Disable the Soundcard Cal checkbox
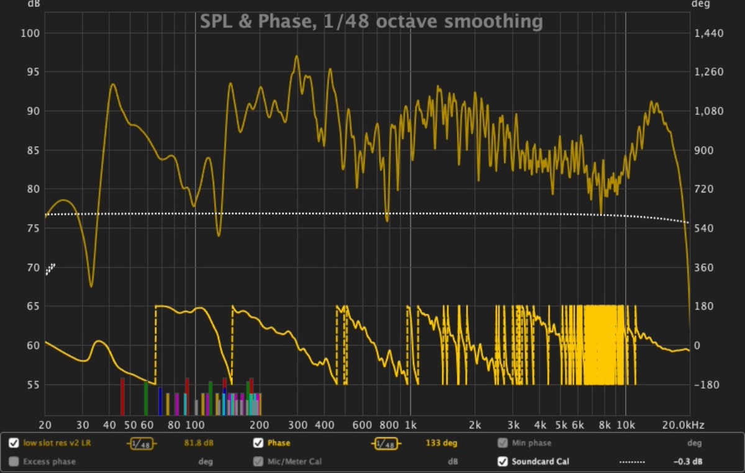This screenshot has height=473, width=745. tap(502, 462)
